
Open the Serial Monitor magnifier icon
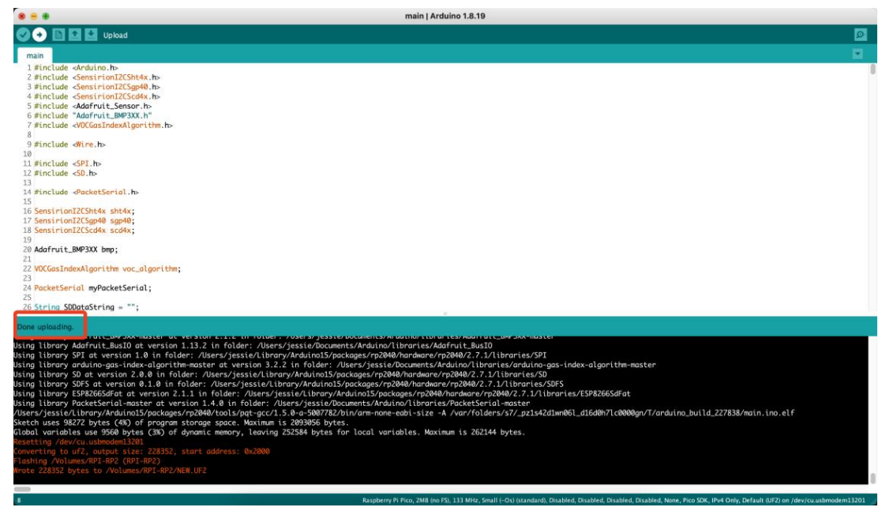point(860,36)
